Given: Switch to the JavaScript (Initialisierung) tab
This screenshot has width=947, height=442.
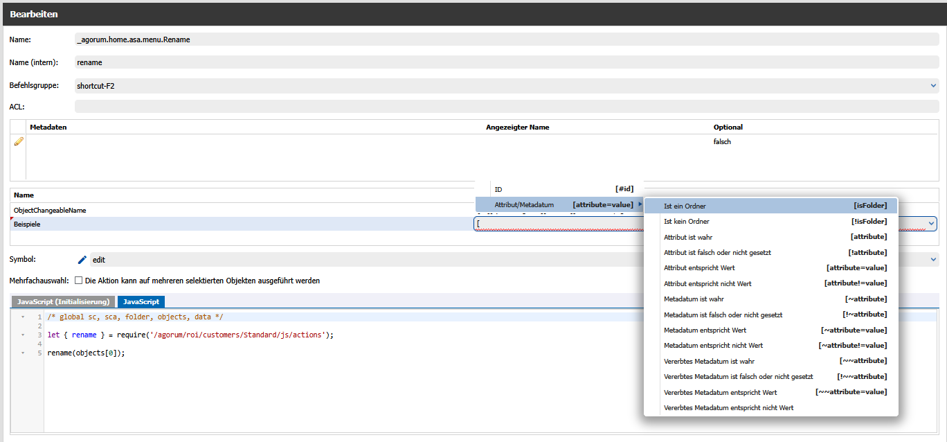Looking at the screenshot, I should (63, 302).
